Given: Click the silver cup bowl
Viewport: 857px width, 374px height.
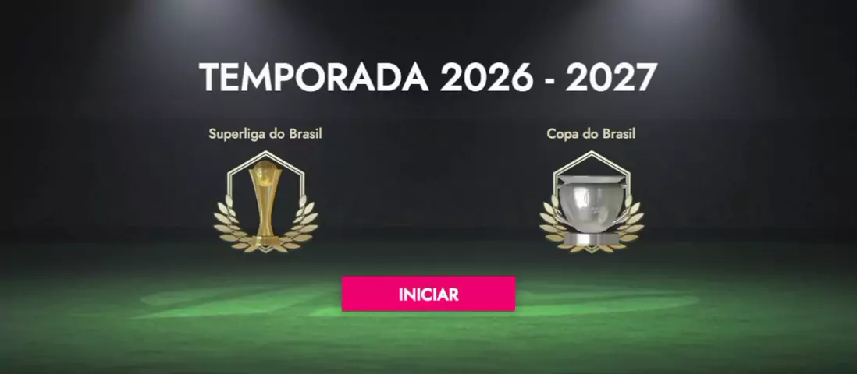Looking at the screenshot, I should tap(592, 203).
